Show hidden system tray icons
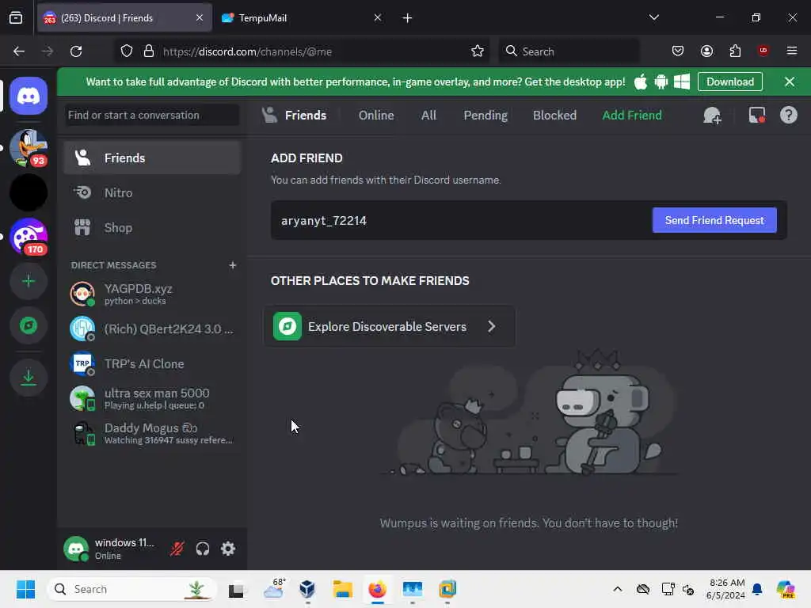Viewport: 811px width, 608px height. [x=617, y=589]
